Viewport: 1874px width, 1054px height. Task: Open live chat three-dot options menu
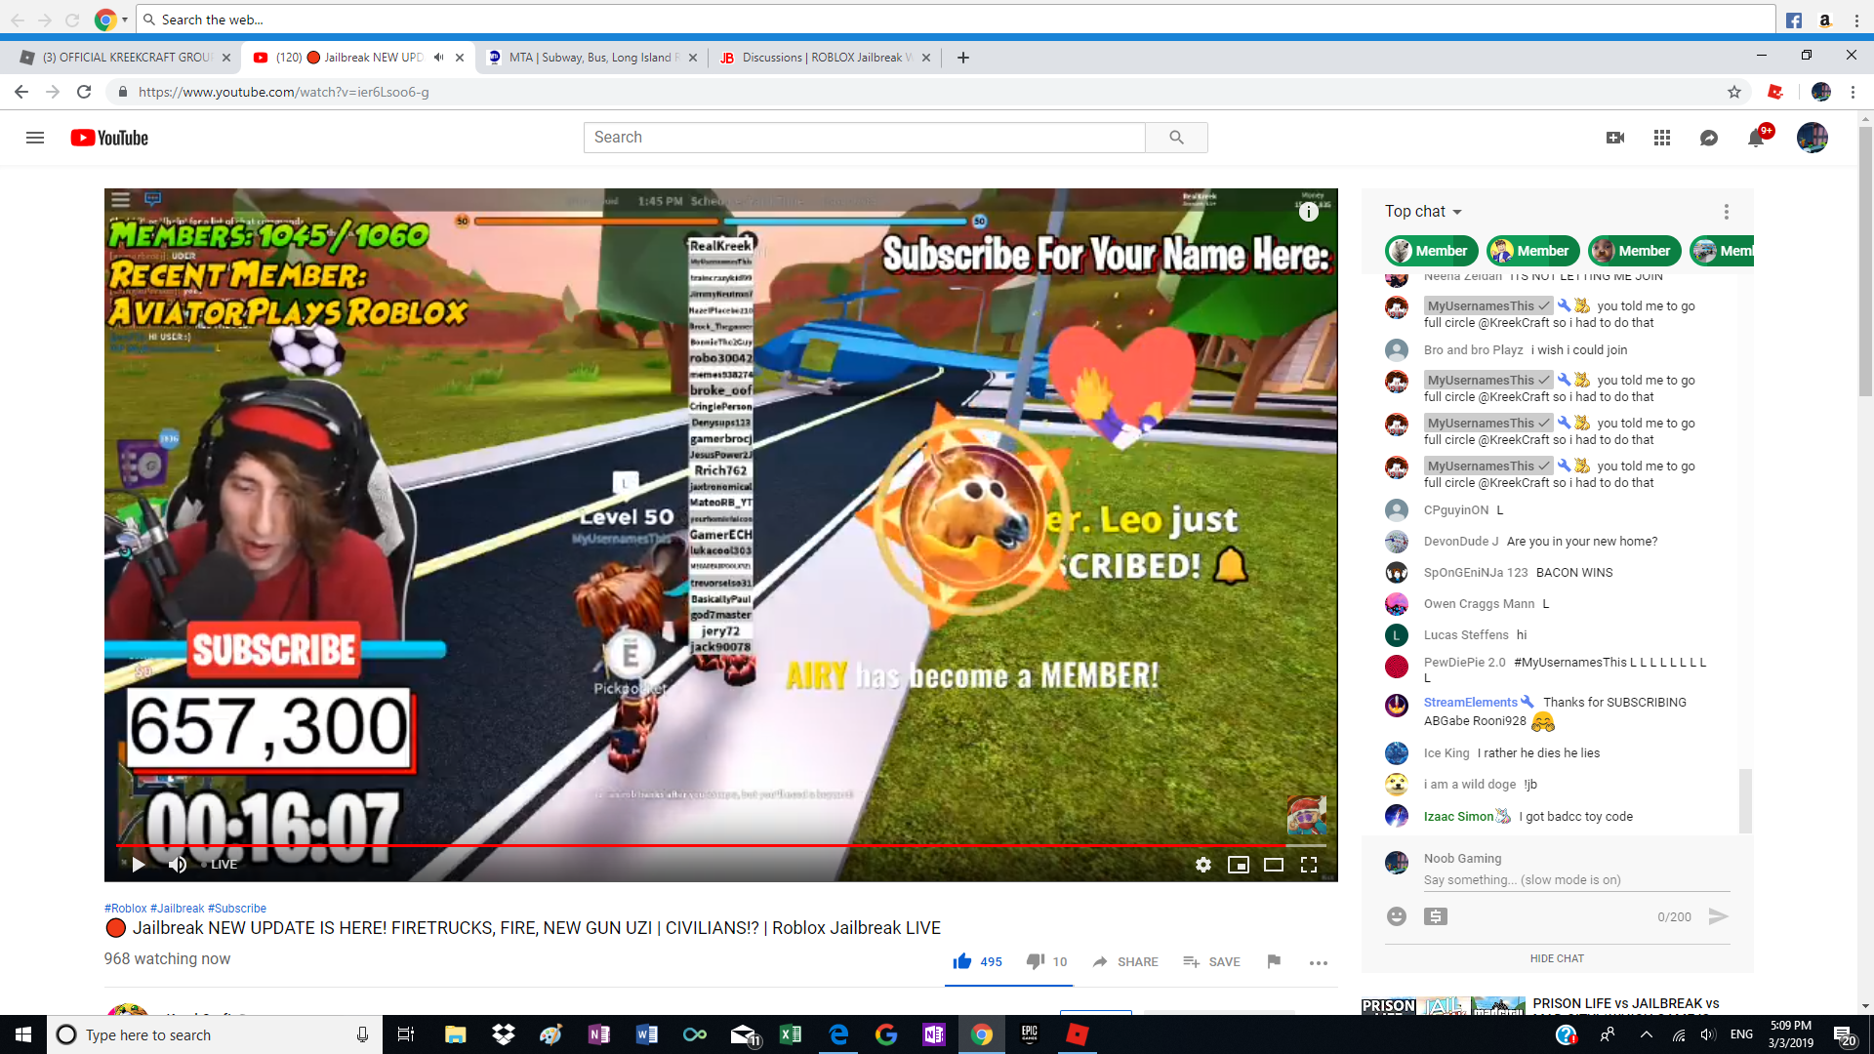coord(1726,212)
